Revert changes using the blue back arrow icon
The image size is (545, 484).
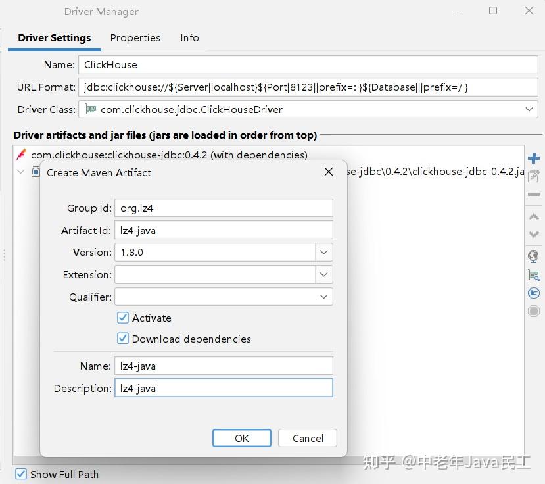click(x=533, y=293)
